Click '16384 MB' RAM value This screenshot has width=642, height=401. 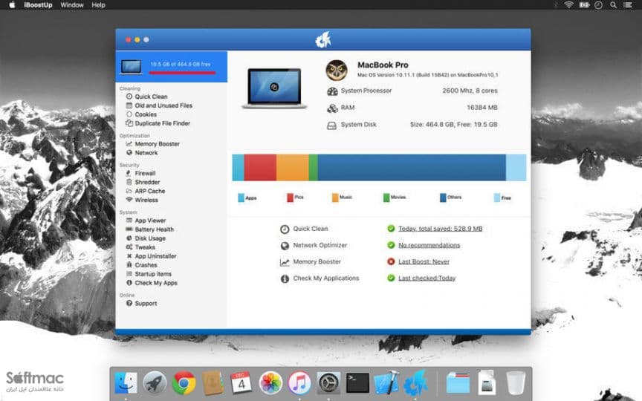click(482, 108)
